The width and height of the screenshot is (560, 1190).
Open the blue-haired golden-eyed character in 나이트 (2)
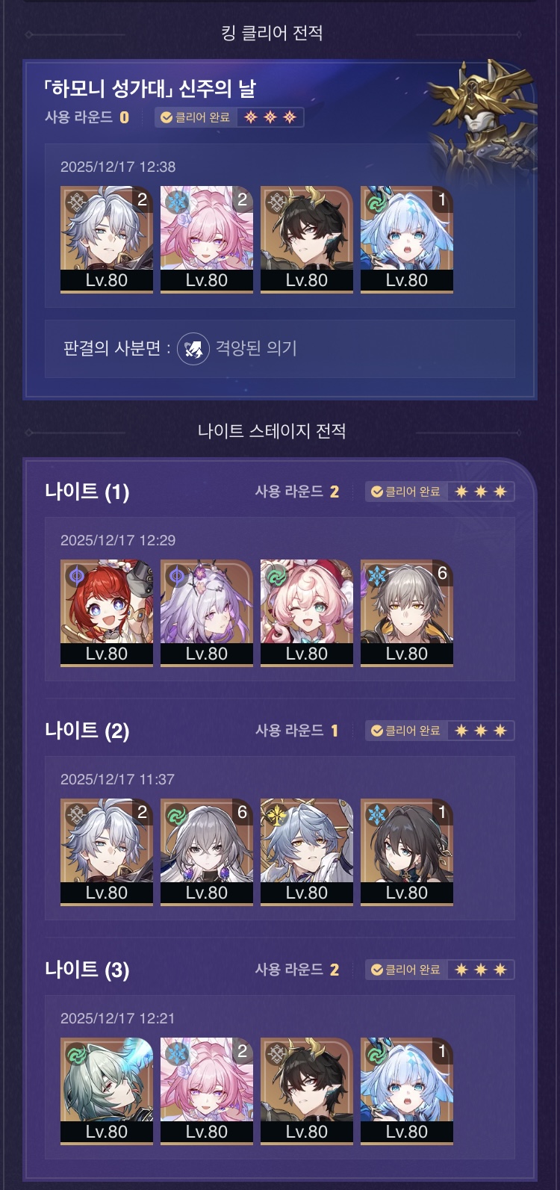click(x=307, y=852)
